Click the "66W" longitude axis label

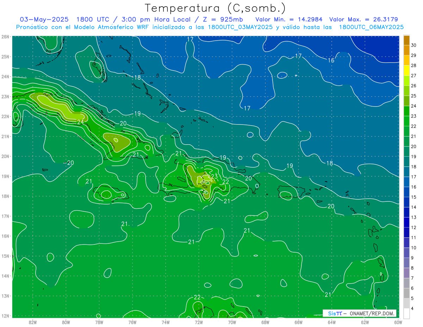coord(299,322)
